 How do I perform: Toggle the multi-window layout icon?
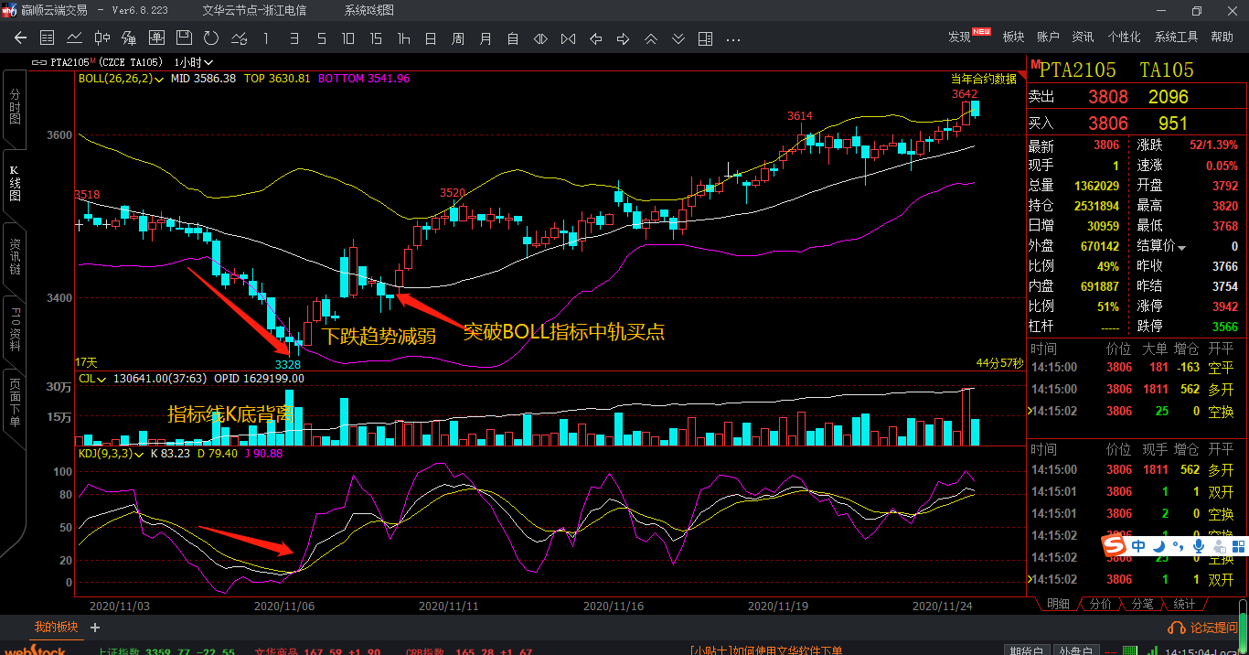(705, 38)
